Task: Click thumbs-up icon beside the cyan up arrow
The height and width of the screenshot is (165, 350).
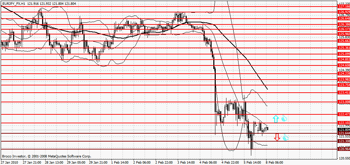Action: tap(284, 118)
